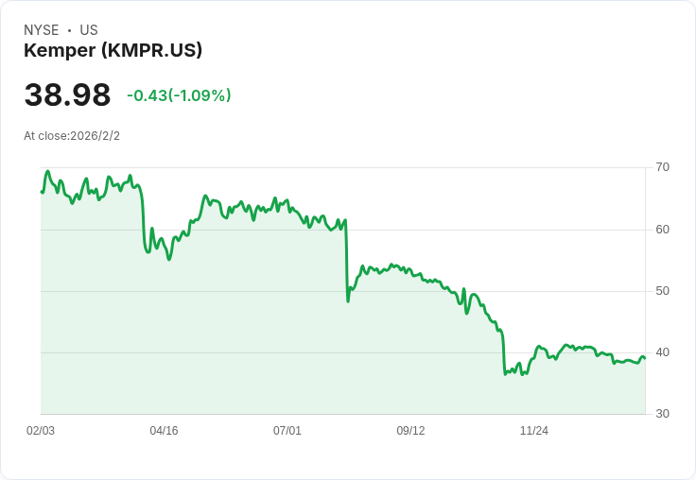Click the 30 price axis label
696x480 pixels.
pos(662,414)
